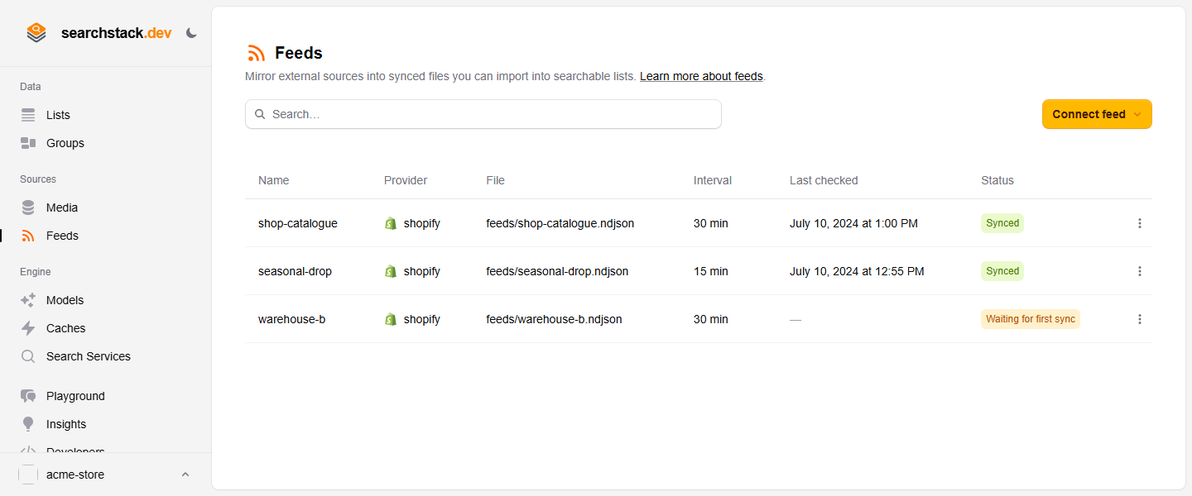Click the acme-store workspace avatar
Viewport: 1192px width, 496px height.
28,475
